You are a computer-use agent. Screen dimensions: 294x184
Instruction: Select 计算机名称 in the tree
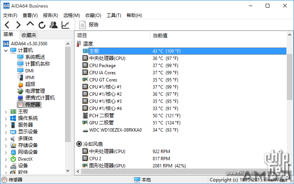[37, 64]
